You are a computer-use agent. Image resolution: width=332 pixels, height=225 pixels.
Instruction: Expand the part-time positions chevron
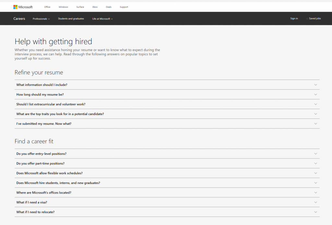tap(315, 164)
